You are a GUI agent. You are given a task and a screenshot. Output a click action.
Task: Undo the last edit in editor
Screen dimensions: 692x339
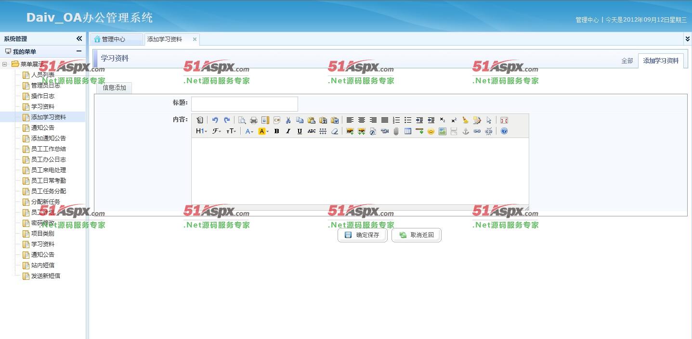(215, 120)
